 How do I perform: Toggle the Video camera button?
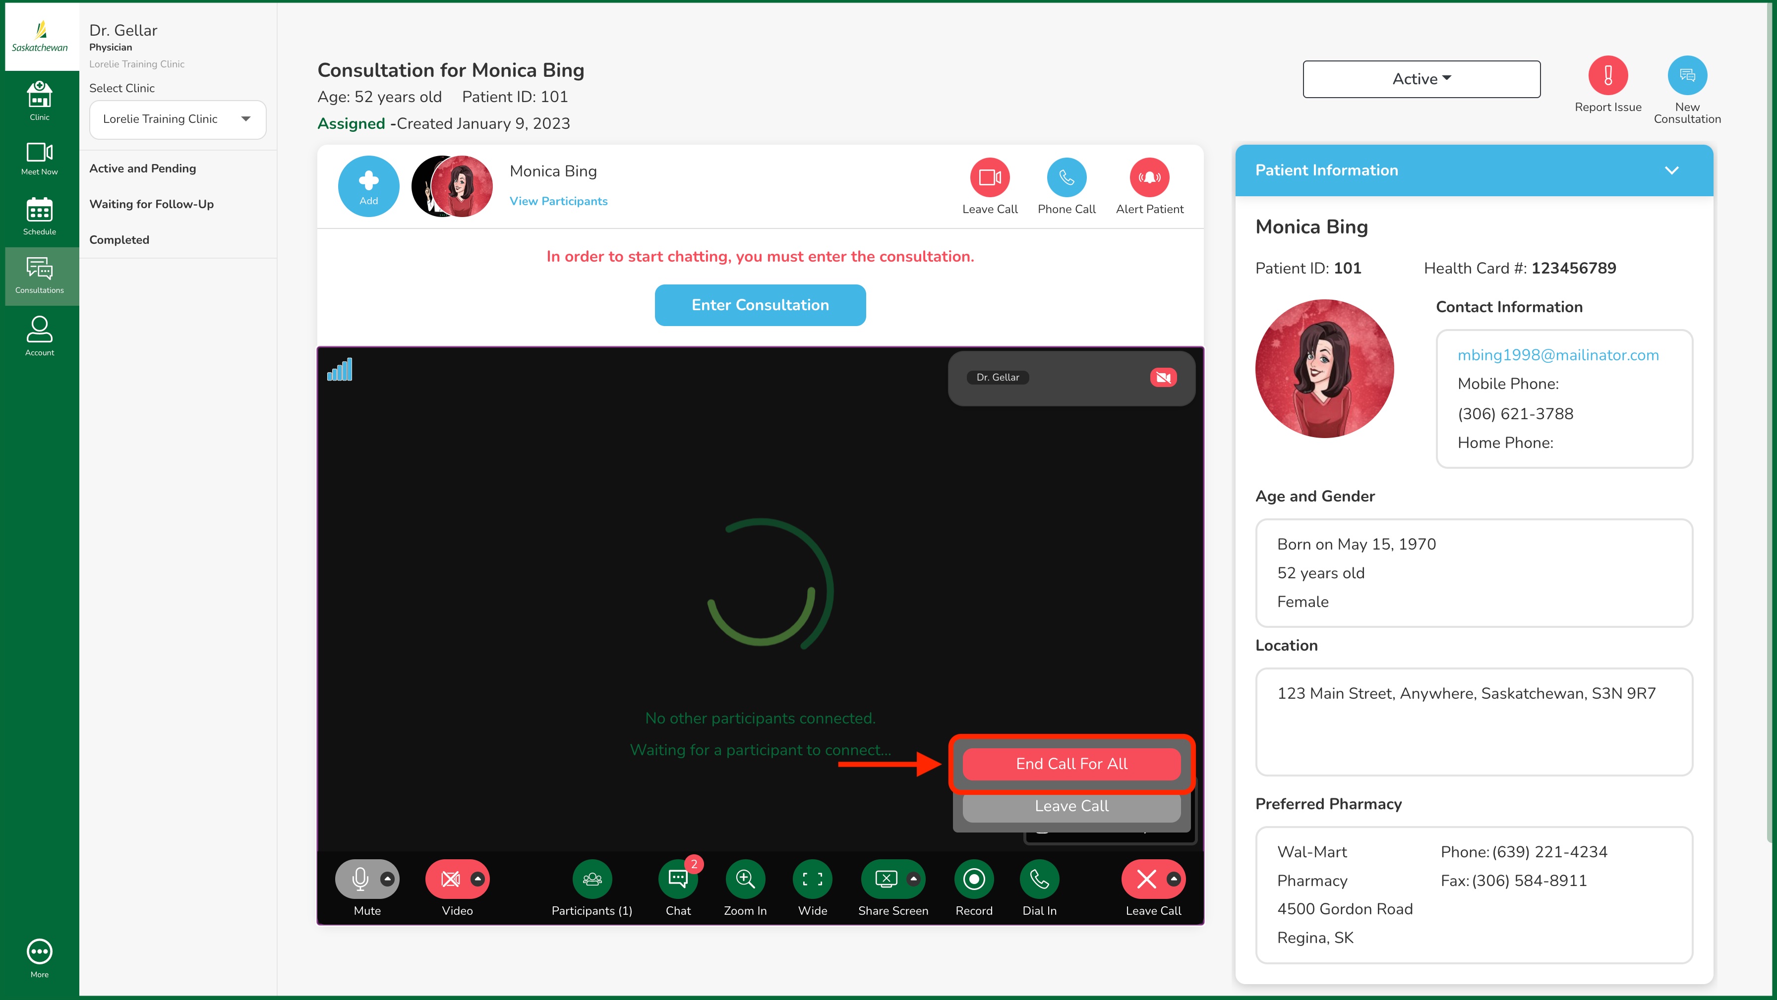tap(450, 879)
